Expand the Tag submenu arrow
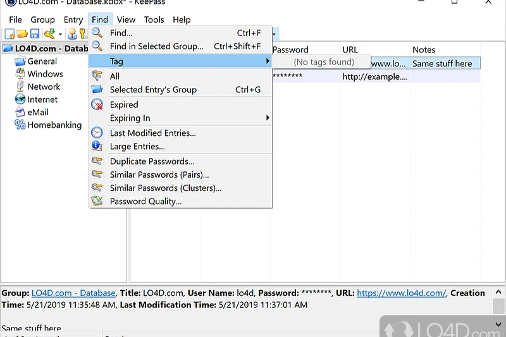The height and width of the screenshot is (337, 506). [267, 61]
